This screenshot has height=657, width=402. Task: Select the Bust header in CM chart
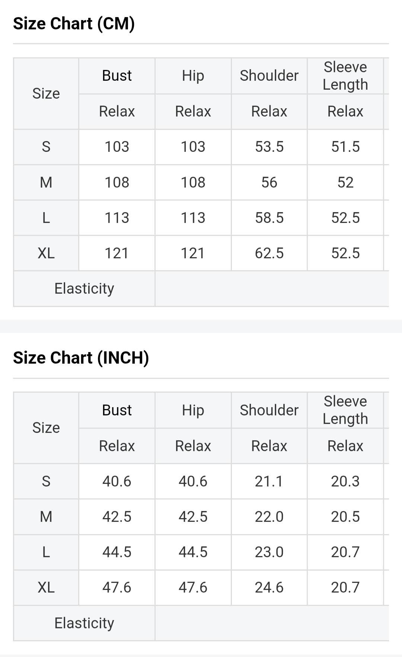[x=117, y=76]
